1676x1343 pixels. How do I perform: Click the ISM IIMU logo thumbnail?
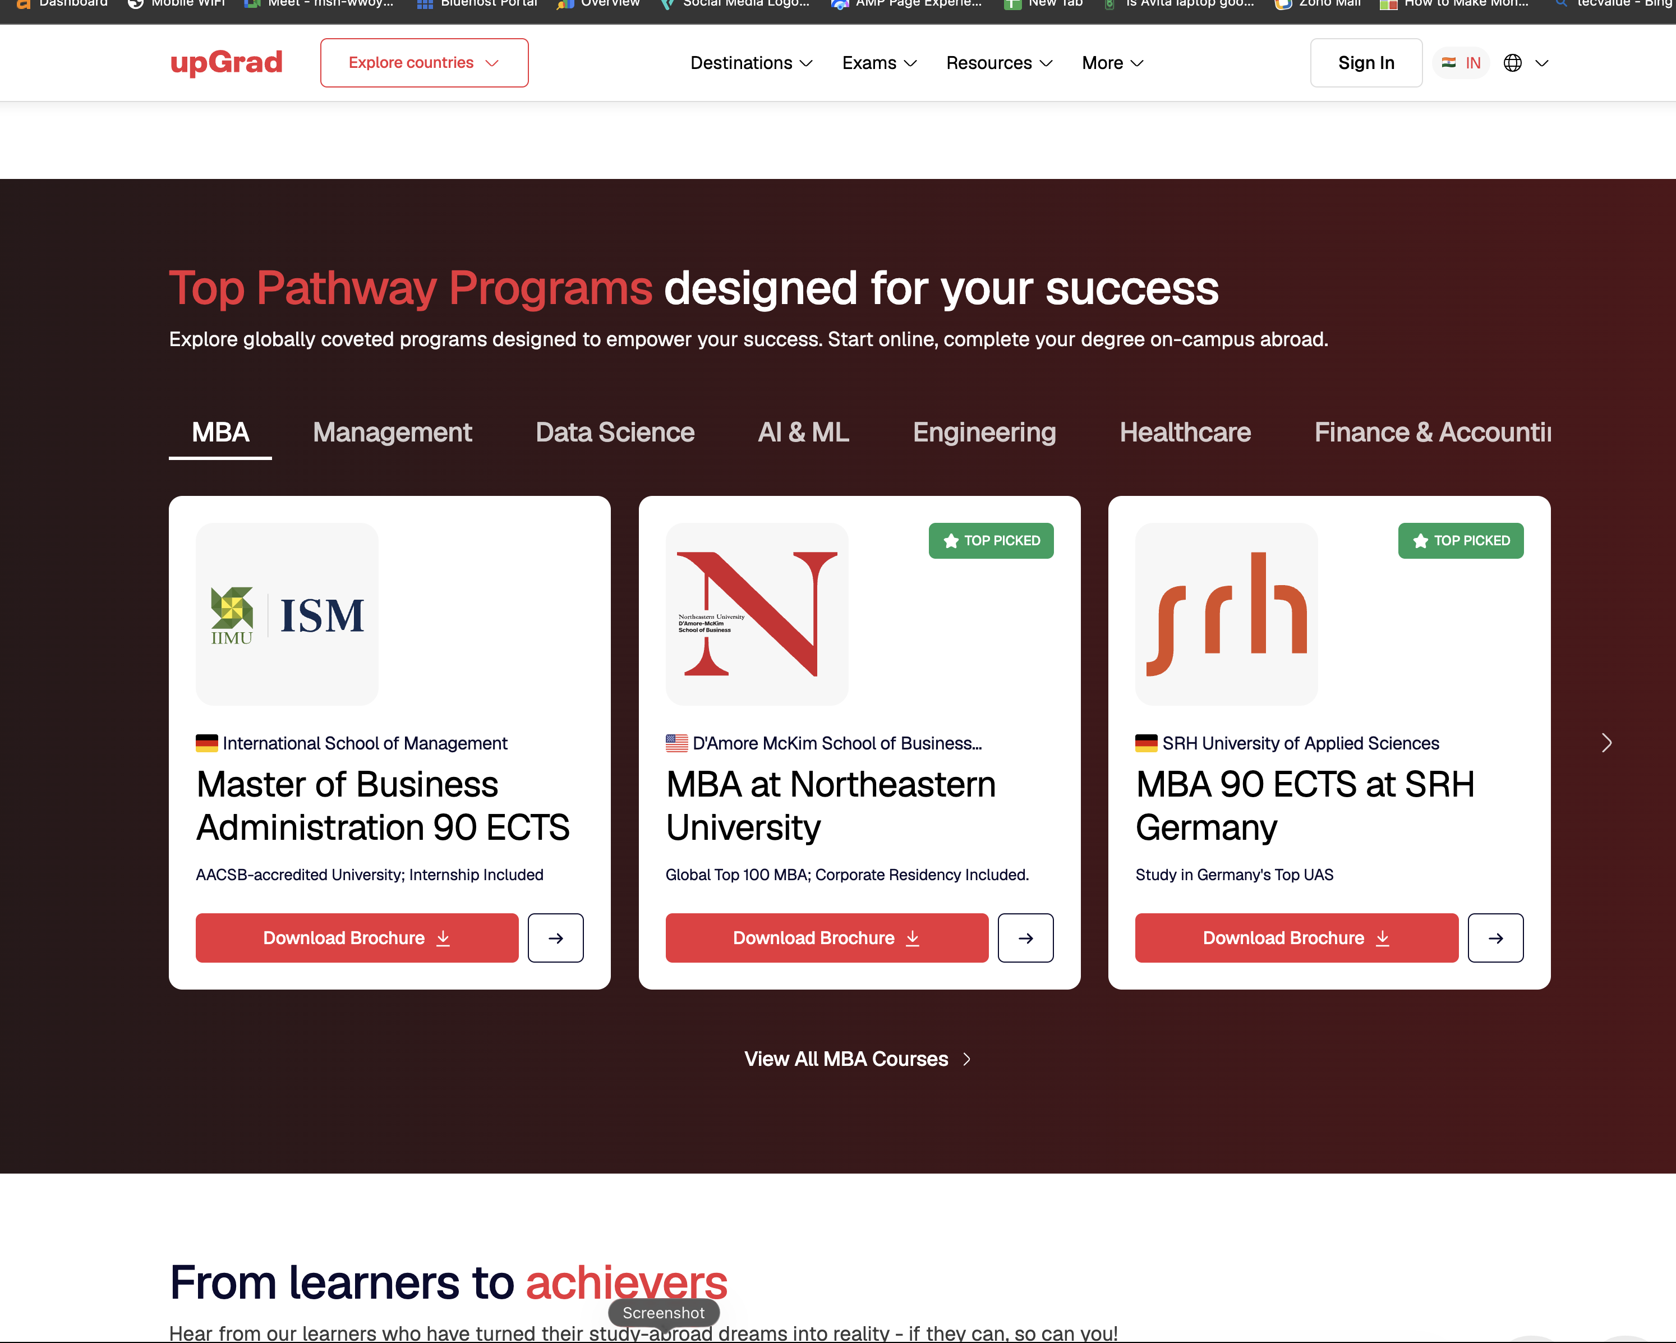(287, 614)
